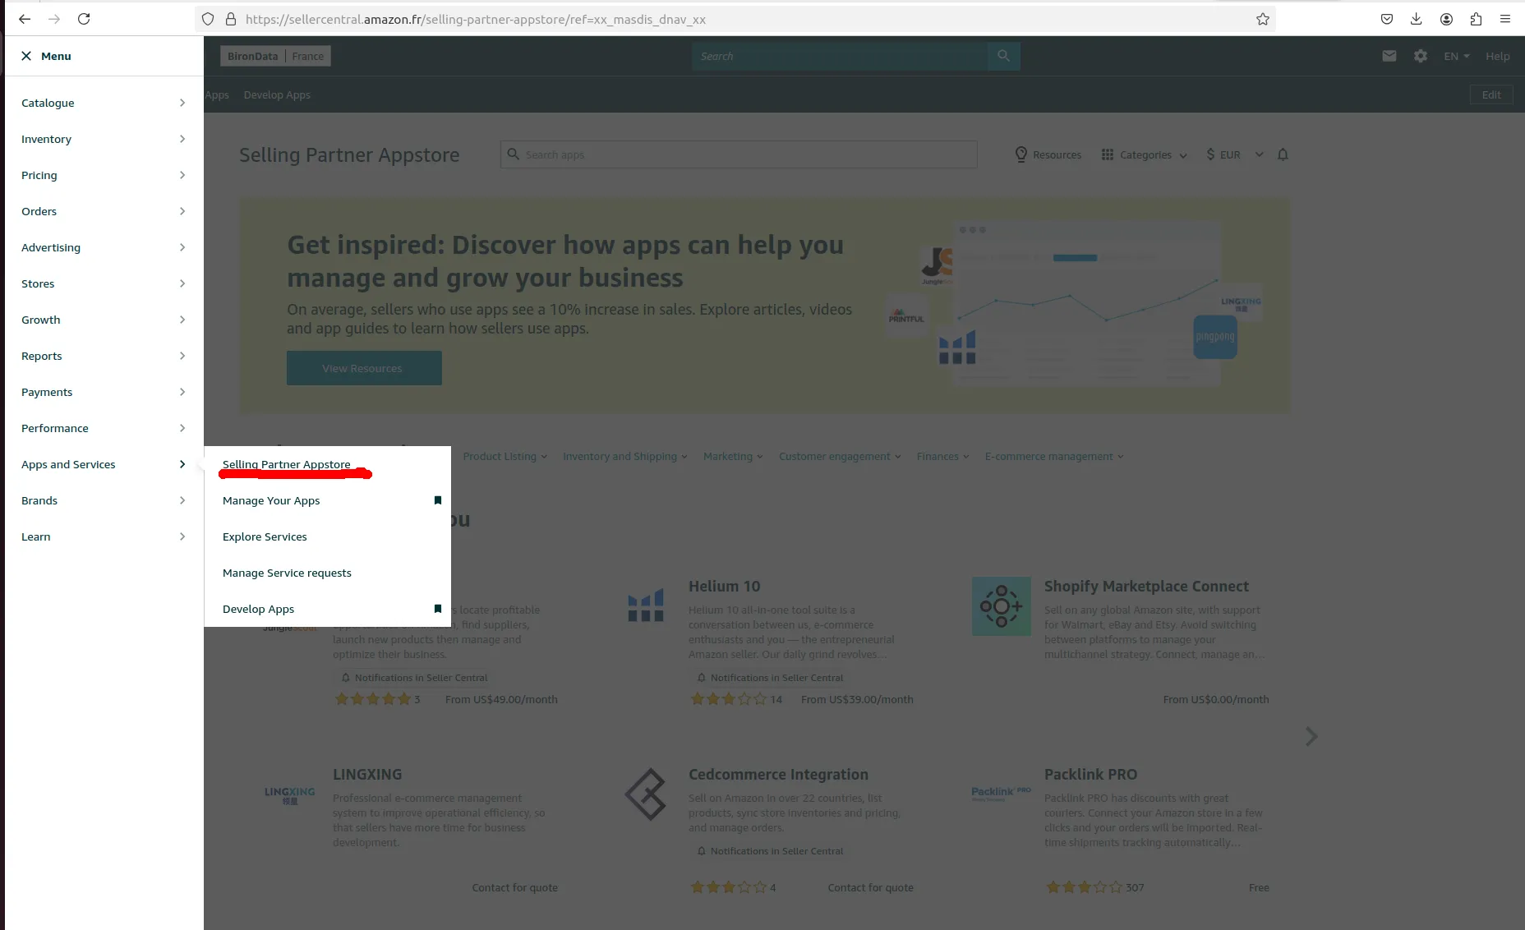Focus the Search apps input field
The width and height of the screenshot is (1525, 930).
tap(739, 154)
